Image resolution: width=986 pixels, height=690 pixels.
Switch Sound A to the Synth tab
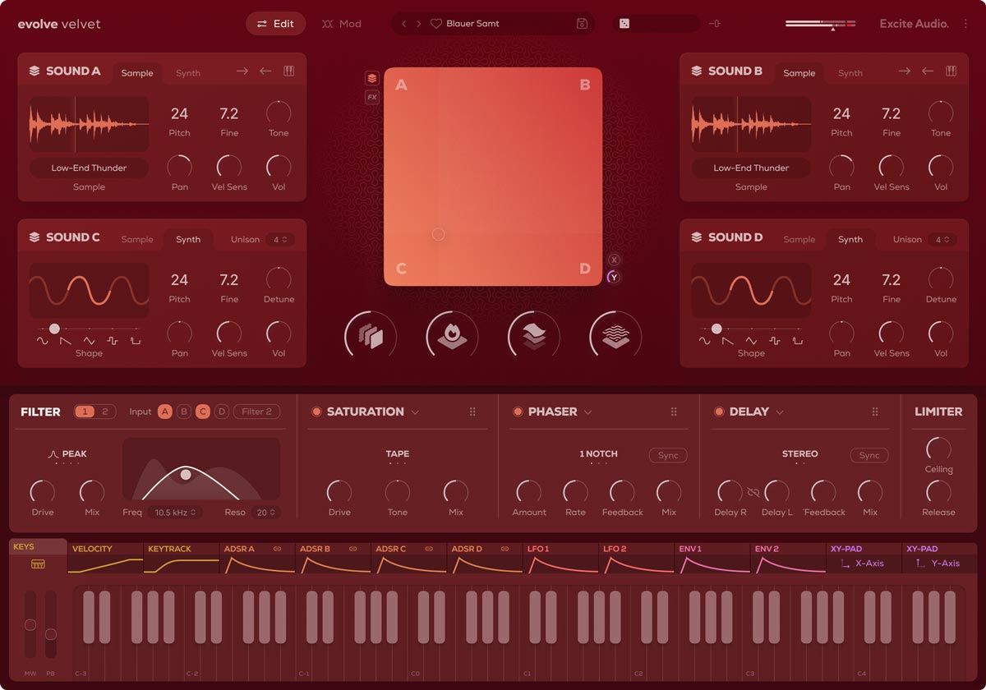pyautogui.click(x=187, y=72)
